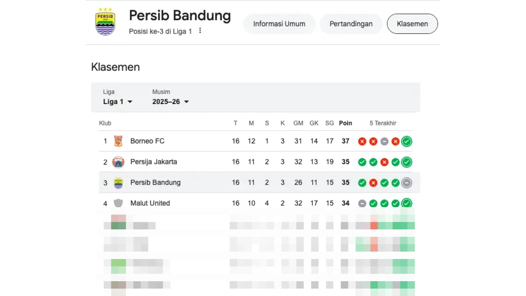Viewport: 526px width, 296px height.
Task: Click a green win icon in Malut United's form
Action: pyautogui.click(x=384, y=203)
